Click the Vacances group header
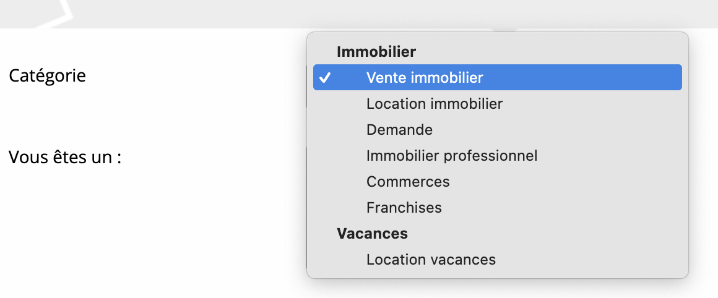Image resolution: width=718 pixels, height=298 pixels. coord(372,234)
